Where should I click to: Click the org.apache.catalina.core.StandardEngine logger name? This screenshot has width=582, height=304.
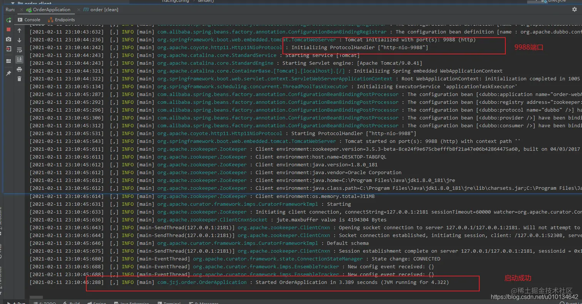[x=215, y=63]
